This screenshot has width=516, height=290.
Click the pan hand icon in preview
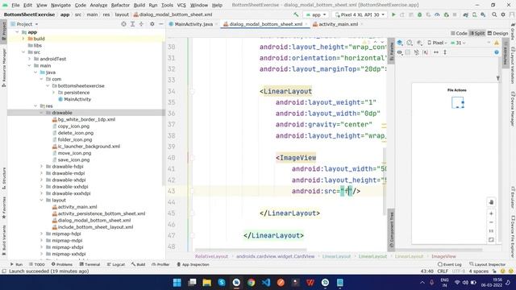[491, 202]
